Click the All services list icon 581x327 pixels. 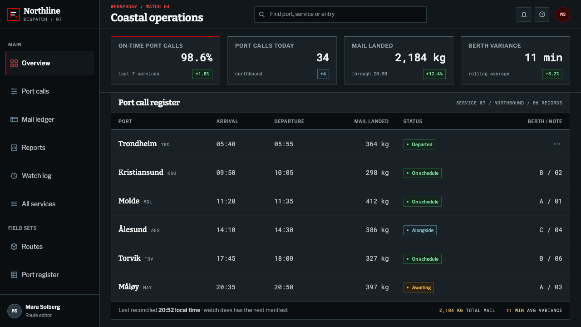click(14, 204)
